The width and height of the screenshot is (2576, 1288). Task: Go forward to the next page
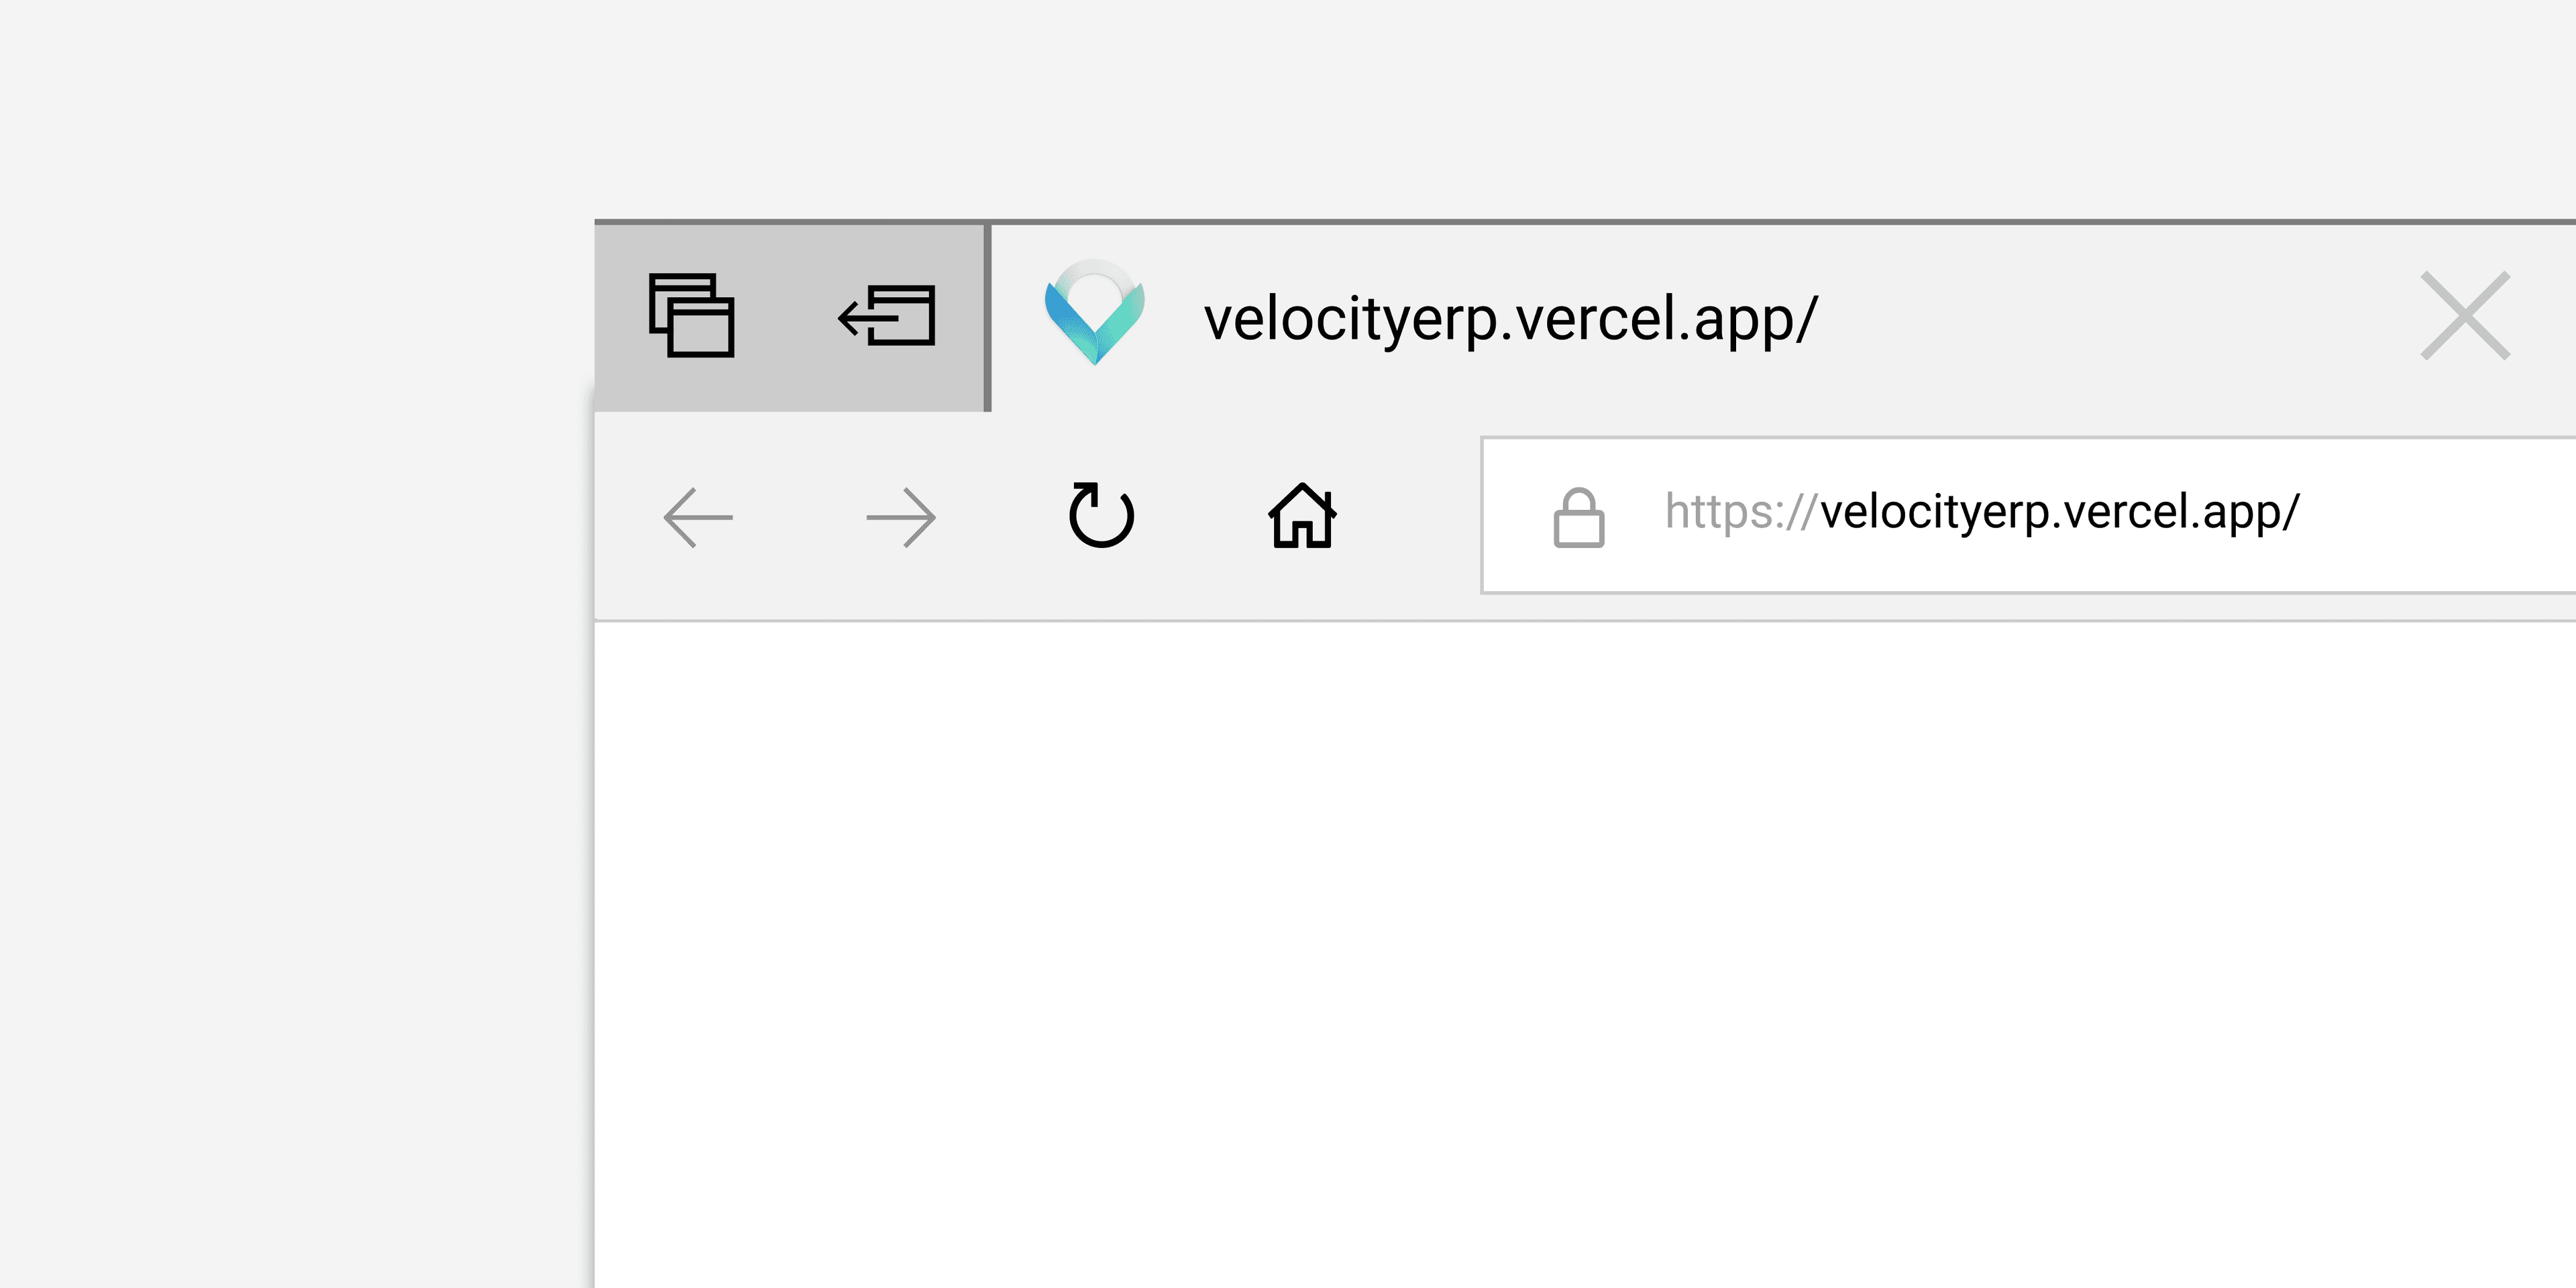(900, 517)
